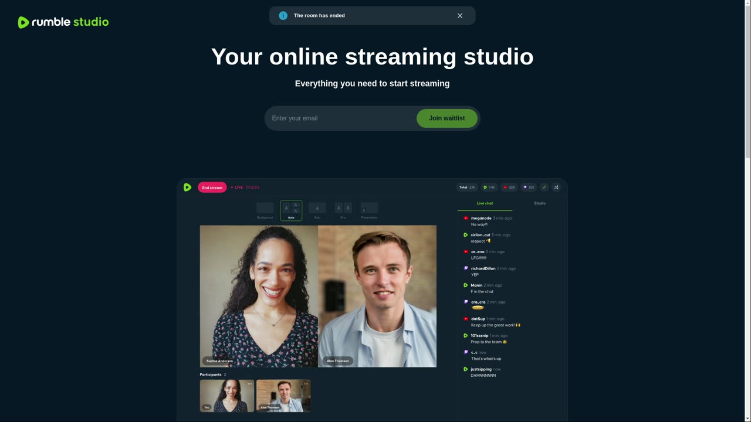The image size is (751, 422).
Task: Click the green Rumble icon in studio preview
Action: [187, 188]
